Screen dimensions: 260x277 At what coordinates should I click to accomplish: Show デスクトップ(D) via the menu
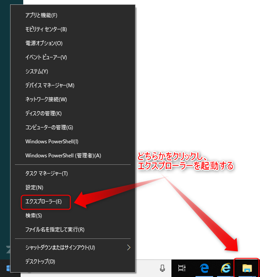pyautogui.click(x=73, y=262)
